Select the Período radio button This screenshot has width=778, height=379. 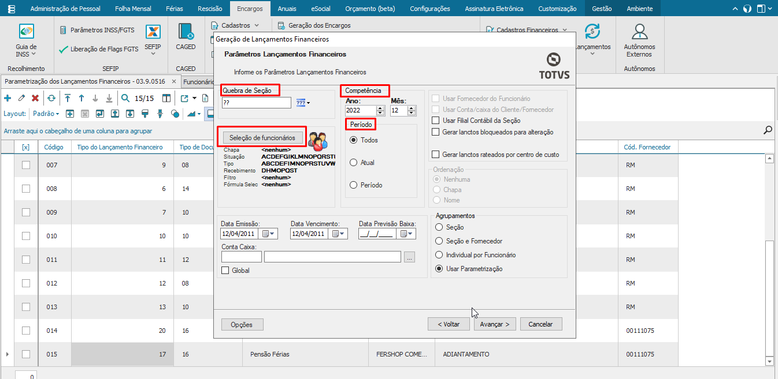pos(353,185)
